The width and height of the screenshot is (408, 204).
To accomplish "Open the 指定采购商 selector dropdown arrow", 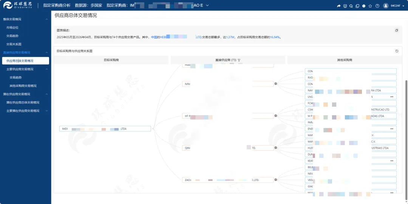I will [207, 5].
